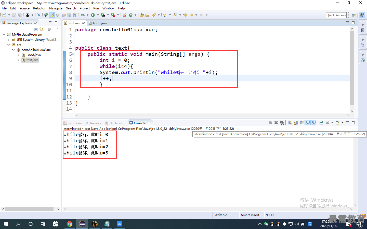Click the Back navigation arrow
The height and width of the screenshot is (229, 367).
191,15
